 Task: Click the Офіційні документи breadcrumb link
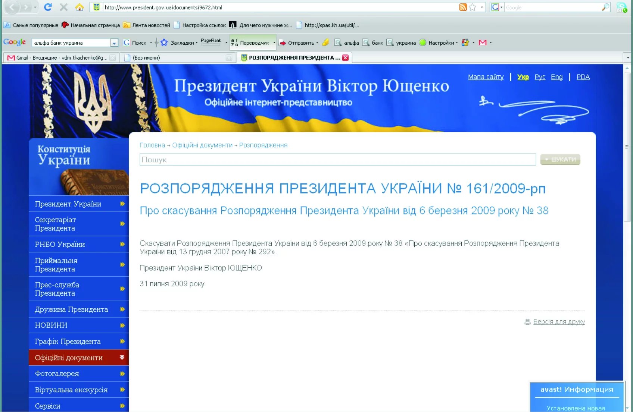coord(202,145)
